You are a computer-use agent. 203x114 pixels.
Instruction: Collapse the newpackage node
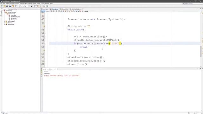(x=6, y=14)
